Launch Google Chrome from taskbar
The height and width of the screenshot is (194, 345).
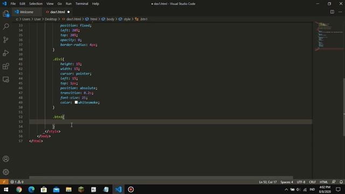pos(19,189)
